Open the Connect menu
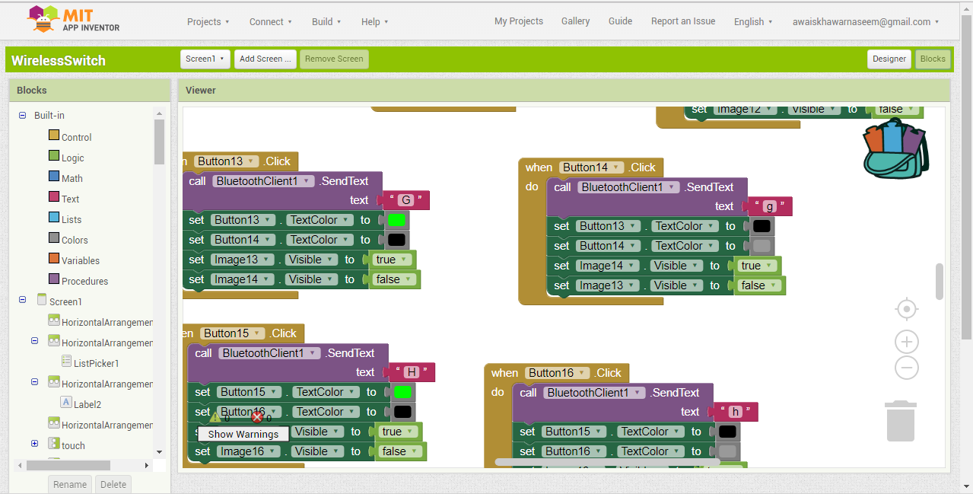Screen dimensions: 973x494 coord(271,21)
